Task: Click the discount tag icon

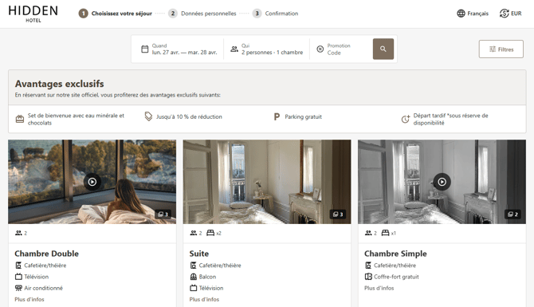Action: (x=148, y=116)
